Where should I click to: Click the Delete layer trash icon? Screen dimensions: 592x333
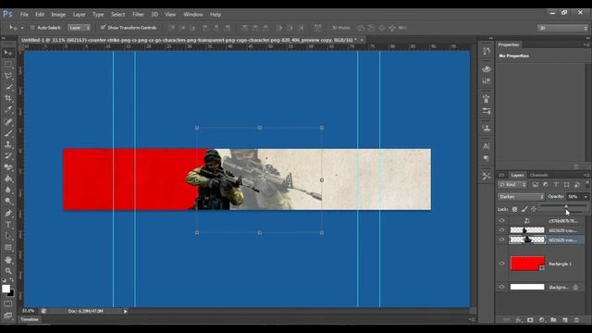(x=576, y=320)
